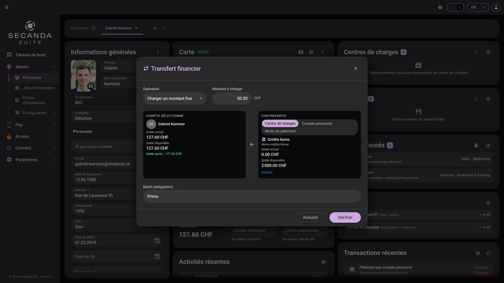The width and height of the screenshot is (504, 283).
Task: Open Date de début calendar picker
Action: (x=157, y=241)
